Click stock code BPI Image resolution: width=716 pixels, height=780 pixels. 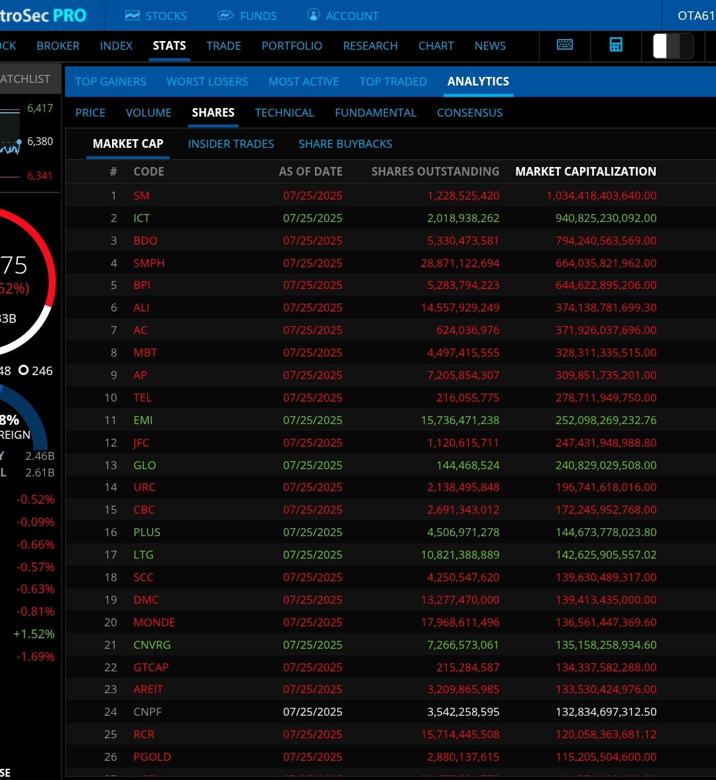pyautogui.click(x=142, y=285)
